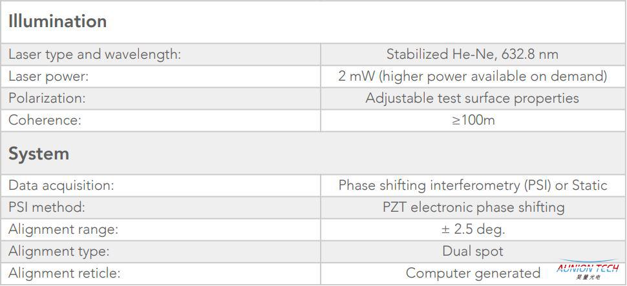The image size is (627, 286).
Task: Click the 'Computer generated' reticle value
Action: coord(473,273)
